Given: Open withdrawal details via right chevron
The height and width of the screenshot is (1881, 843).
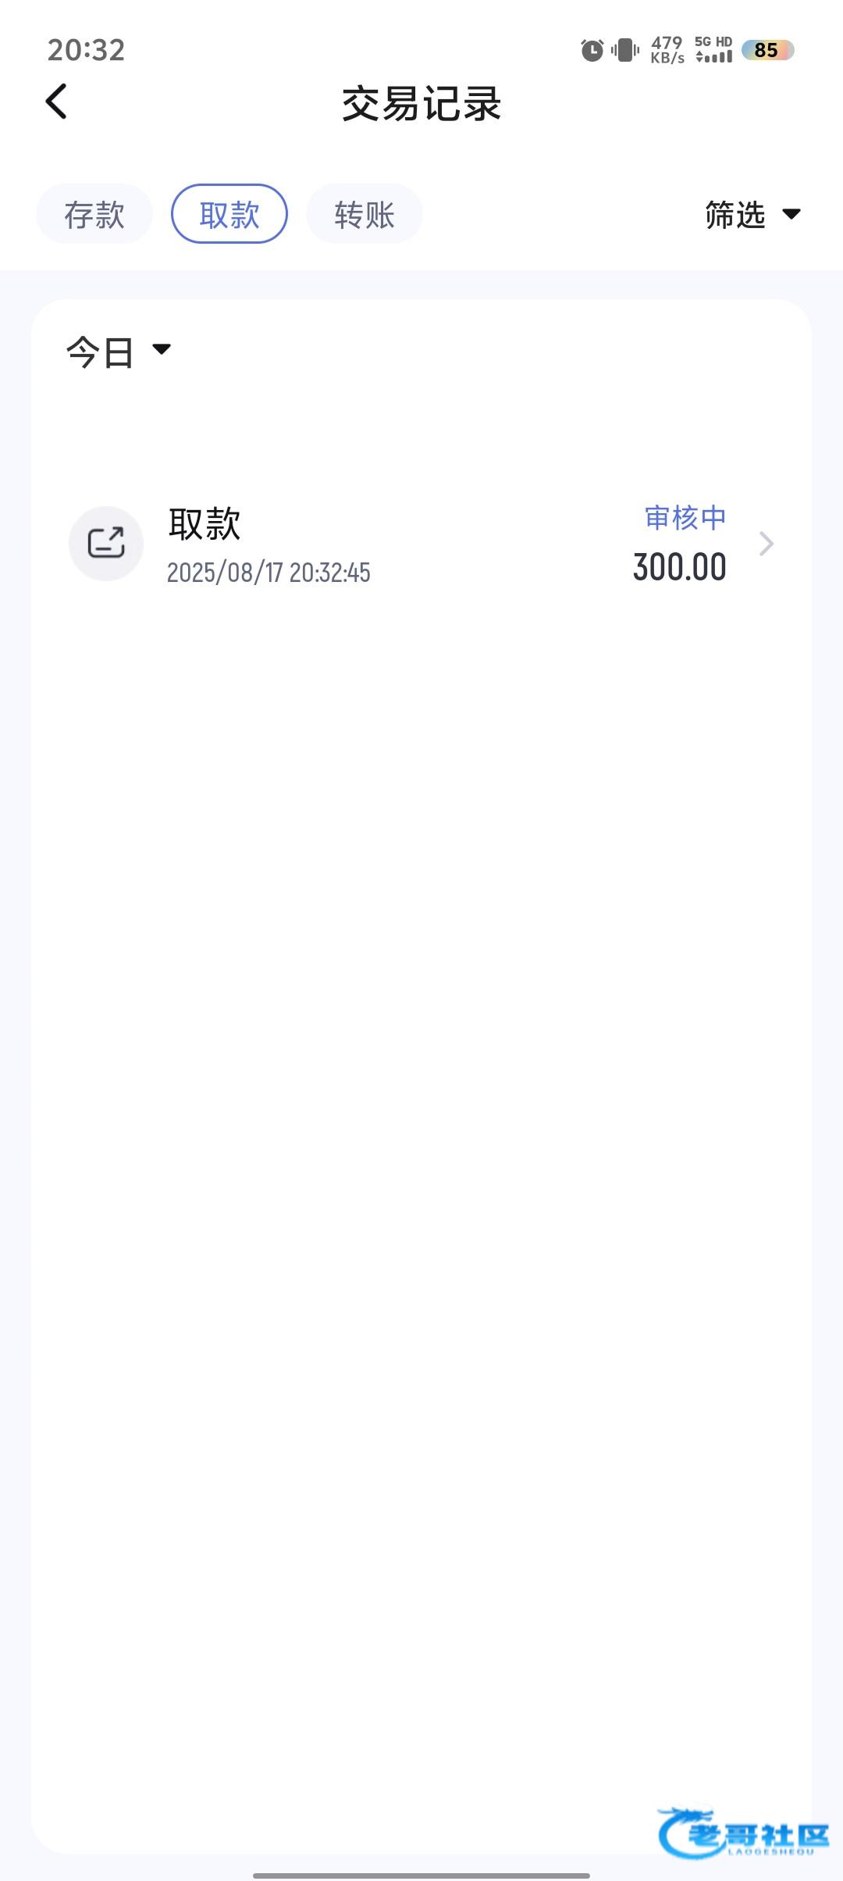Looking at the screenshot, I should (x=767, y=544).
